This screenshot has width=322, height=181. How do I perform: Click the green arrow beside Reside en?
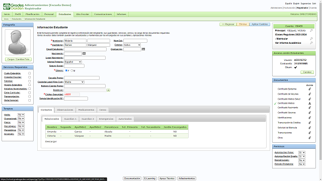[x=108, y=90]
